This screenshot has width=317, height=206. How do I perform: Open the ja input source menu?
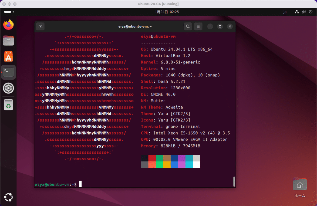click(x=285, y=12)
